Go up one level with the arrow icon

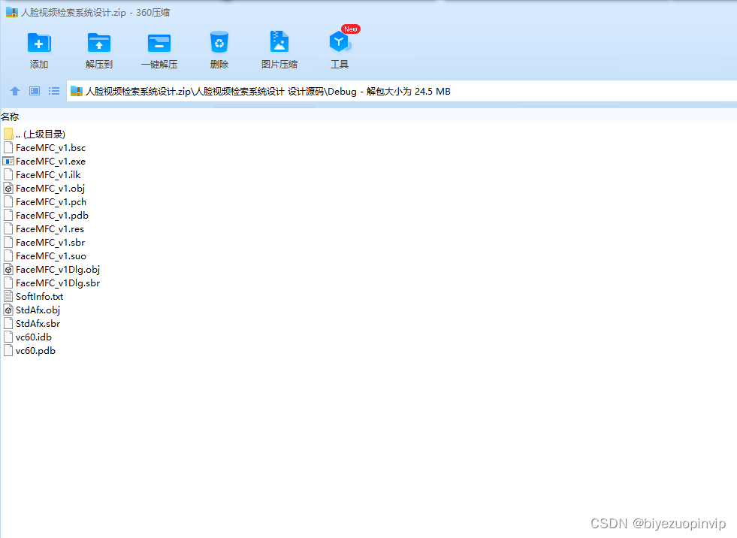pyautogui.click(x=15, y=91)
